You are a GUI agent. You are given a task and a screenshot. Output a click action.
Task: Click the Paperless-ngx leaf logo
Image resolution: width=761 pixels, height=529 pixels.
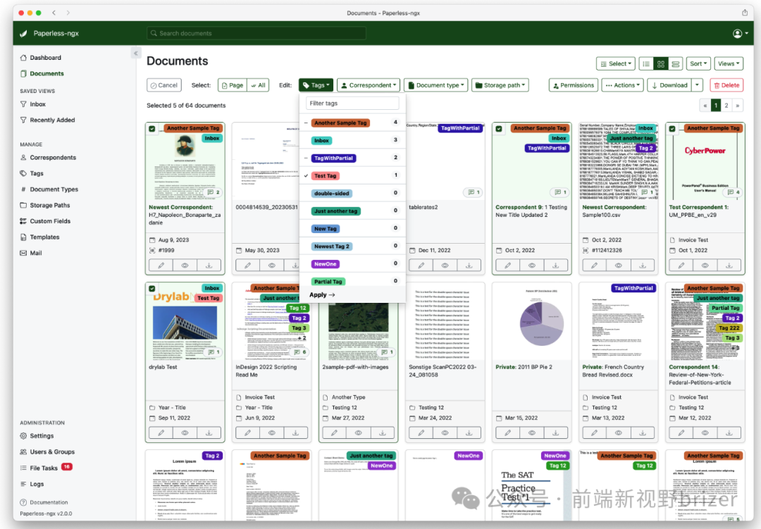tap(23, 34)
